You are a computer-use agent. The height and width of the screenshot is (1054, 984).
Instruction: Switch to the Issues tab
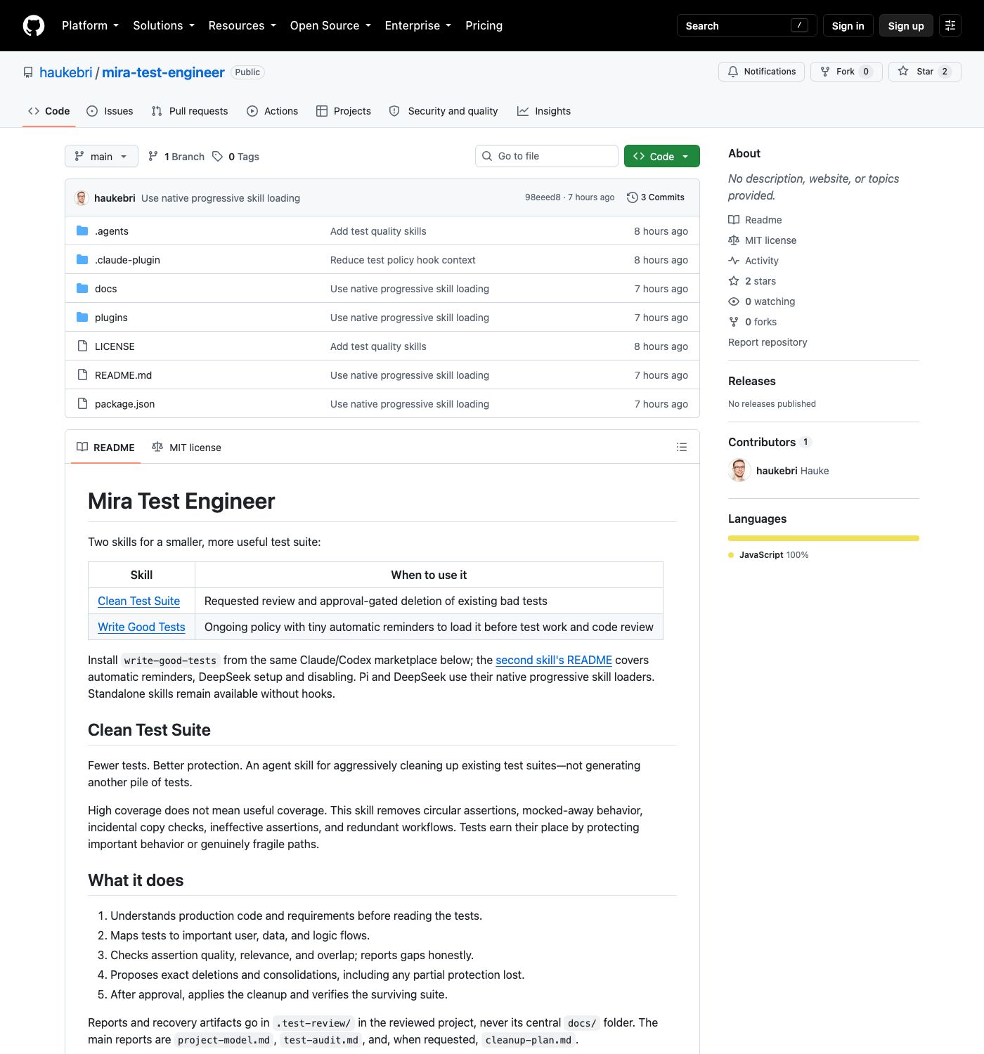tap(110, 111)
